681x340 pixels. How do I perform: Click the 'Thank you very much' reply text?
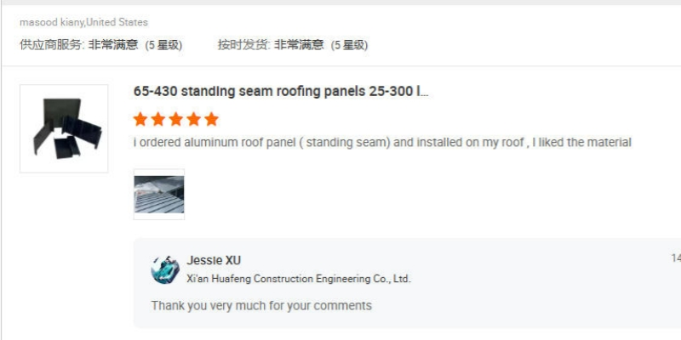261,306
